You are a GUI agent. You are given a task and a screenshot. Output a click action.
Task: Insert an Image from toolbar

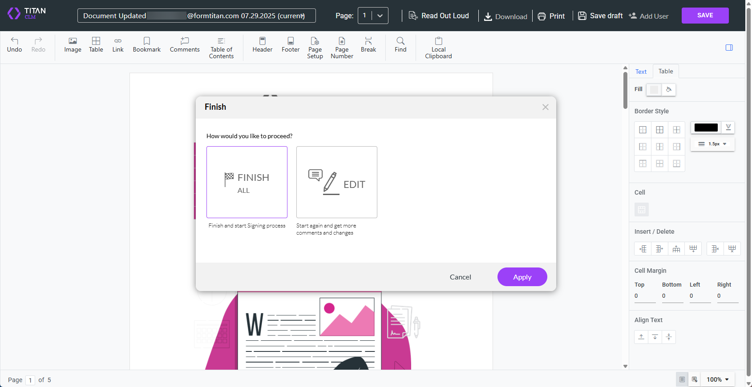73,44
